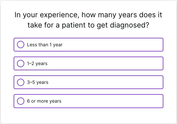Choose the '1–2 years' radio circle

tap(21, 63)
